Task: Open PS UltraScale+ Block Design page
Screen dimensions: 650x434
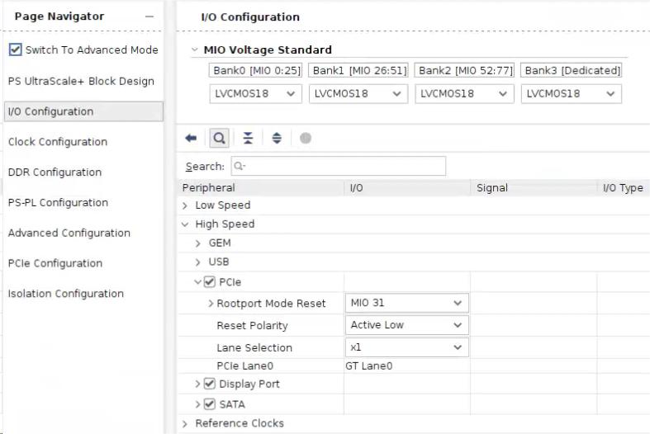Action: (x=81, y=81)
